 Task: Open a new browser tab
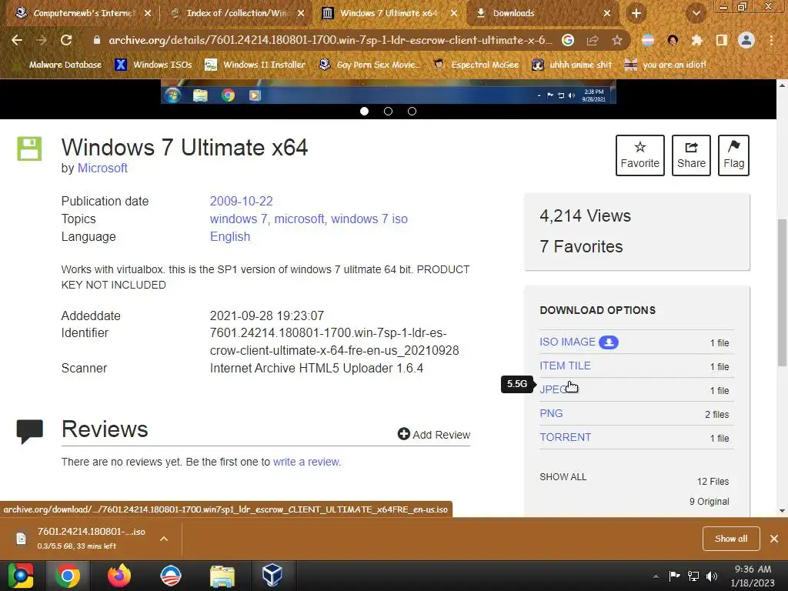[636, 14]
